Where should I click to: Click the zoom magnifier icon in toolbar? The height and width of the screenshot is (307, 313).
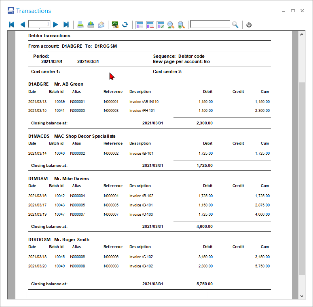point(171,25)
